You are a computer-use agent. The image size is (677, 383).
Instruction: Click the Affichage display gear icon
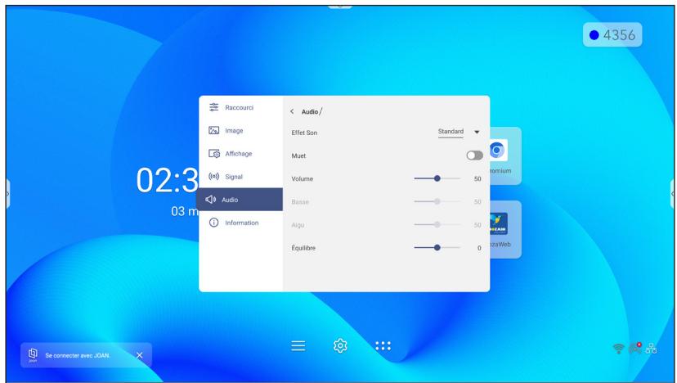[x=214, y=154]
